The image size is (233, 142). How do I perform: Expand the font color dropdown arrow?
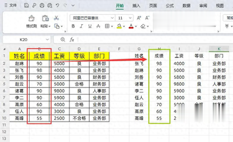click(136, 27)
